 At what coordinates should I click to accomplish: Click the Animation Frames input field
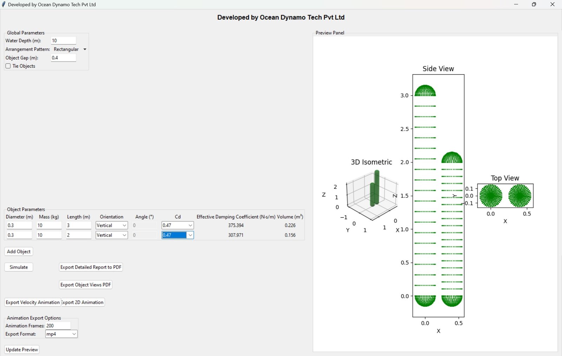pyautogui.click(x=58, y=326)
